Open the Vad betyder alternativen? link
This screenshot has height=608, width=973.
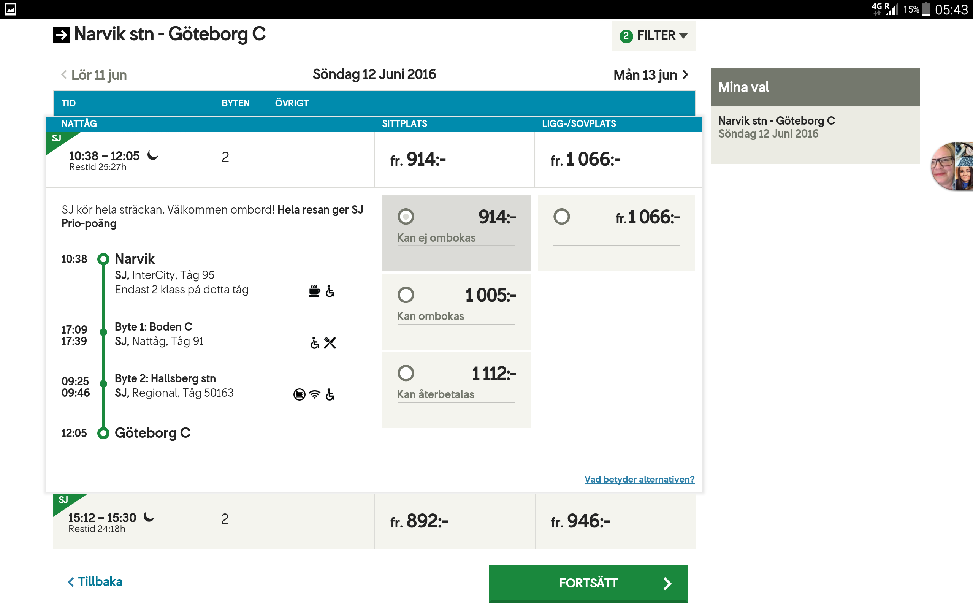[x=639, y=479]
